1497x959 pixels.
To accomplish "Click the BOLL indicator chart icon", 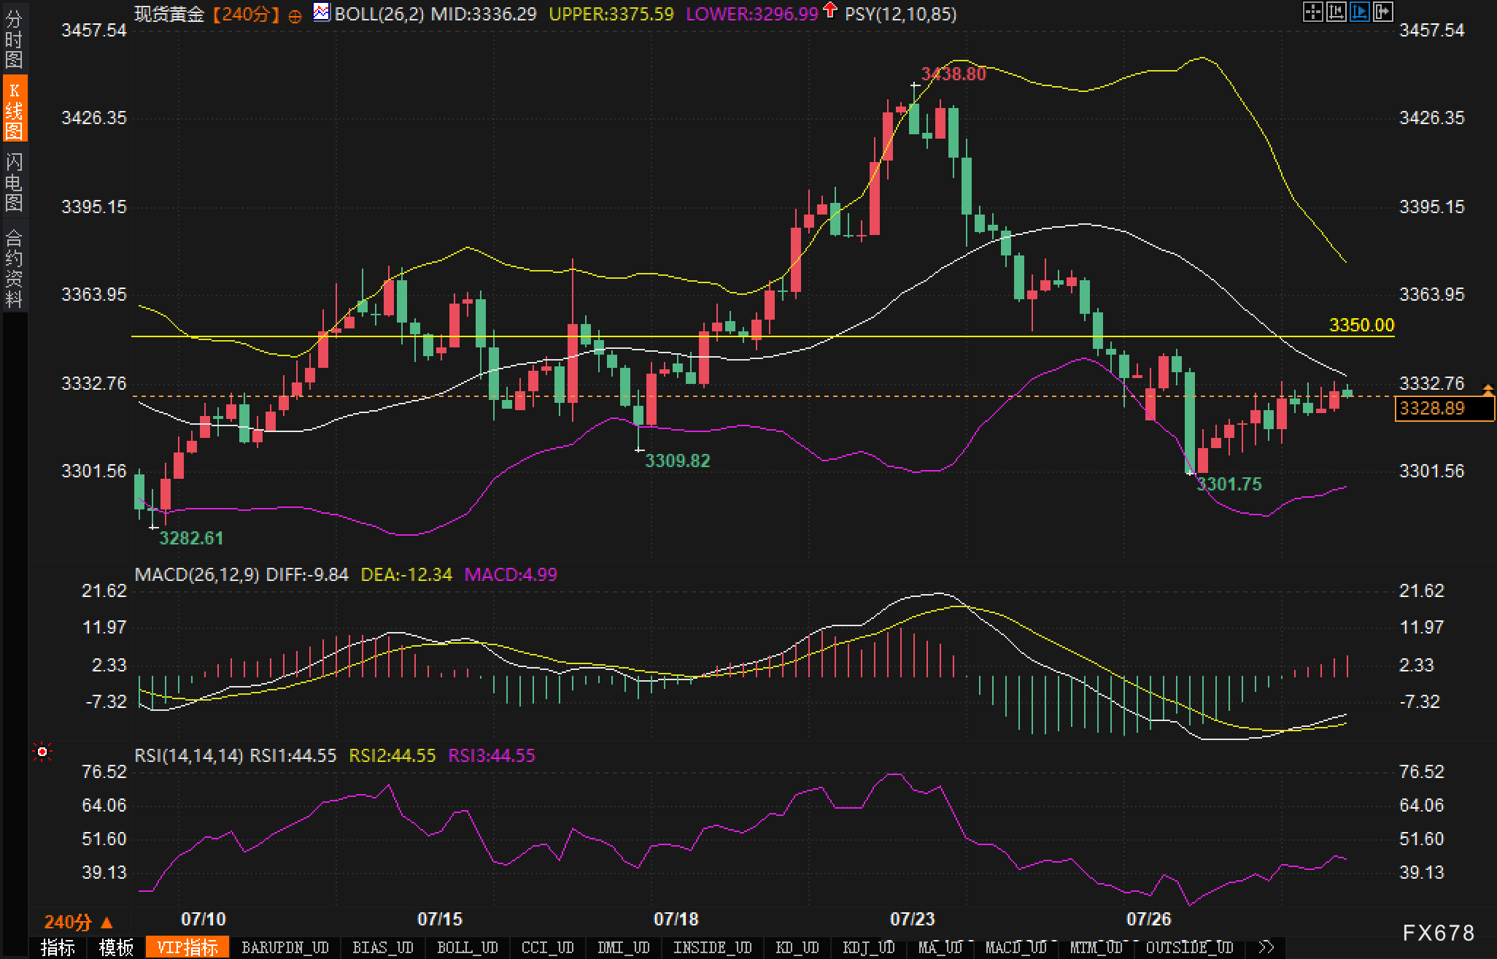I will (321, 12).
